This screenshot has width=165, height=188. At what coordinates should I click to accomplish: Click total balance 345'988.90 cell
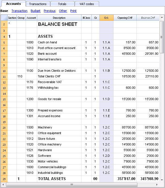[148, 179]
